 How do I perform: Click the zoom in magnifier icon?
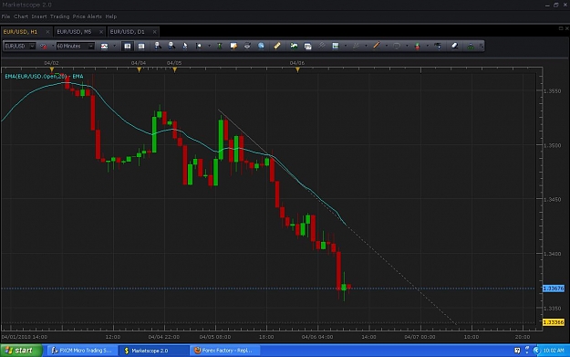[x=158, y=46]
